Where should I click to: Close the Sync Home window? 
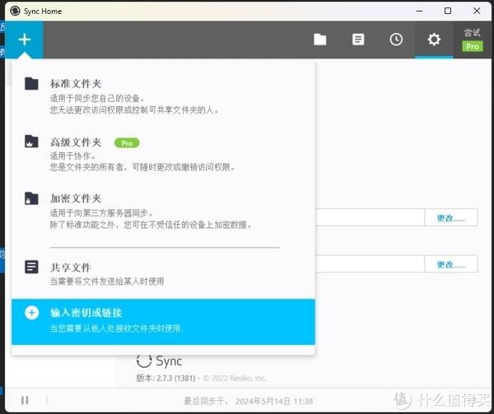[477, 11]
